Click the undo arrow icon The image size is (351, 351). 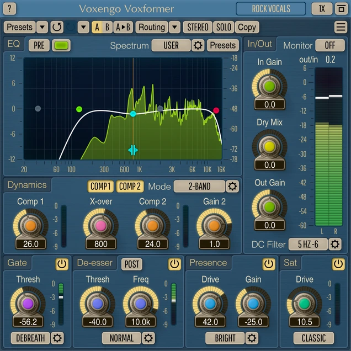click(x=57, y=27)
